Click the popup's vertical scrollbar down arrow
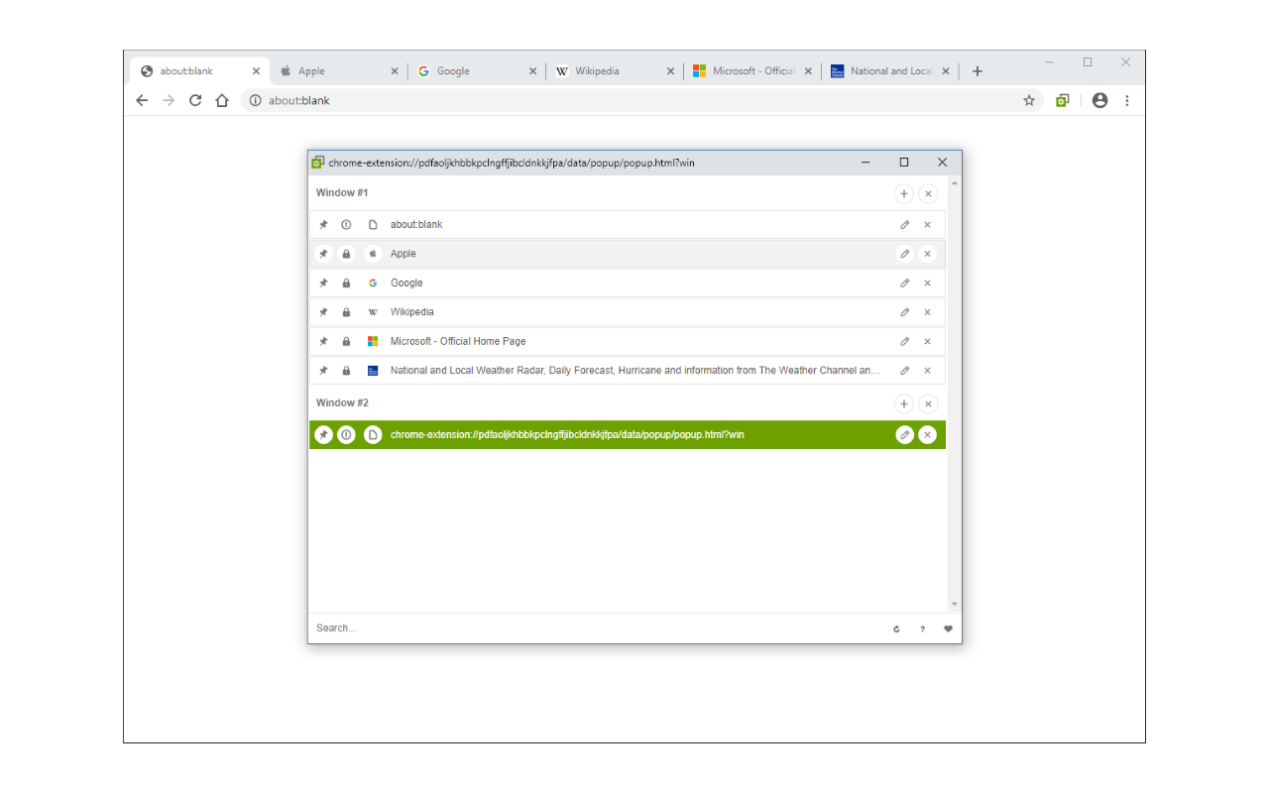 coord(955,605)
